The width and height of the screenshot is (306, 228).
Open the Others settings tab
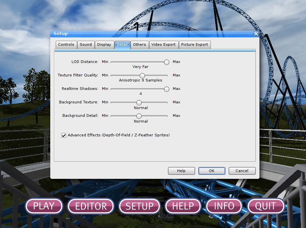point(139,44)
